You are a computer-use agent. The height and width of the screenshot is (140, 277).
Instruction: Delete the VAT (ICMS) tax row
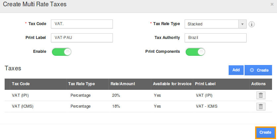click(x=261, y=107)
